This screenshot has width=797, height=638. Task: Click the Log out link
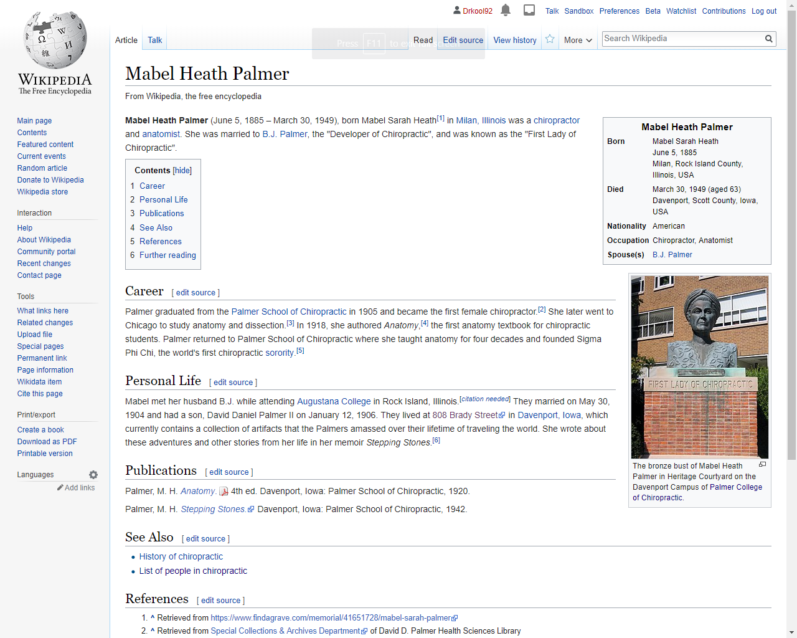(764, 11)
